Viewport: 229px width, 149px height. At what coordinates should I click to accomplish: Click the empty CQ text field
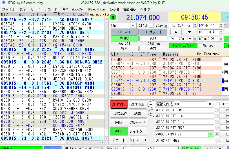tap(194, 104)
